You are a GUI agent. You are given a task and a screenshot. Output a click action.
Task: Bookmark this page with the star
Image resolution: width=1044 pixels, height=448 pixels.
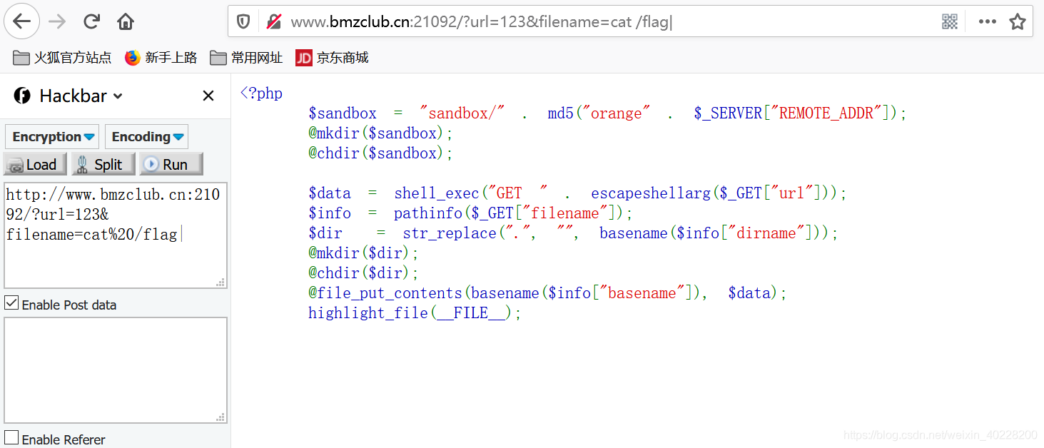[1018, 21]
